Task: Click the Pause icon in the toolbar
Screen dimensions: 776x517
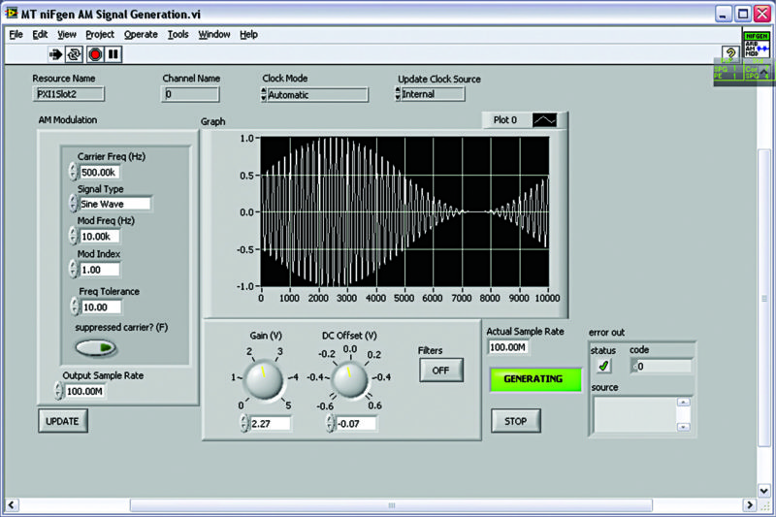Action: click(113, 53)
